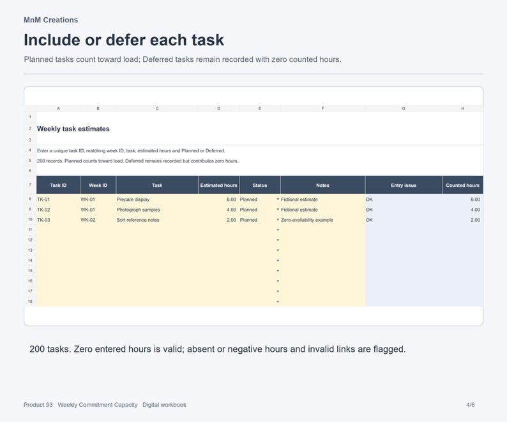The width and height of the screenshot is (507, 422).
Task: Click the Notes header cell
Action: pos(322,185)
